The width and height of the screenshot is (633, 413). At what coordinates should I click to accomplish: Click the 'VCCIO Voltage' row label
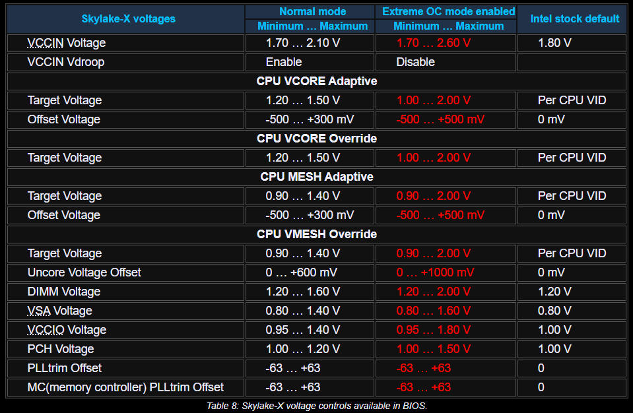click(x=67, y=330)
